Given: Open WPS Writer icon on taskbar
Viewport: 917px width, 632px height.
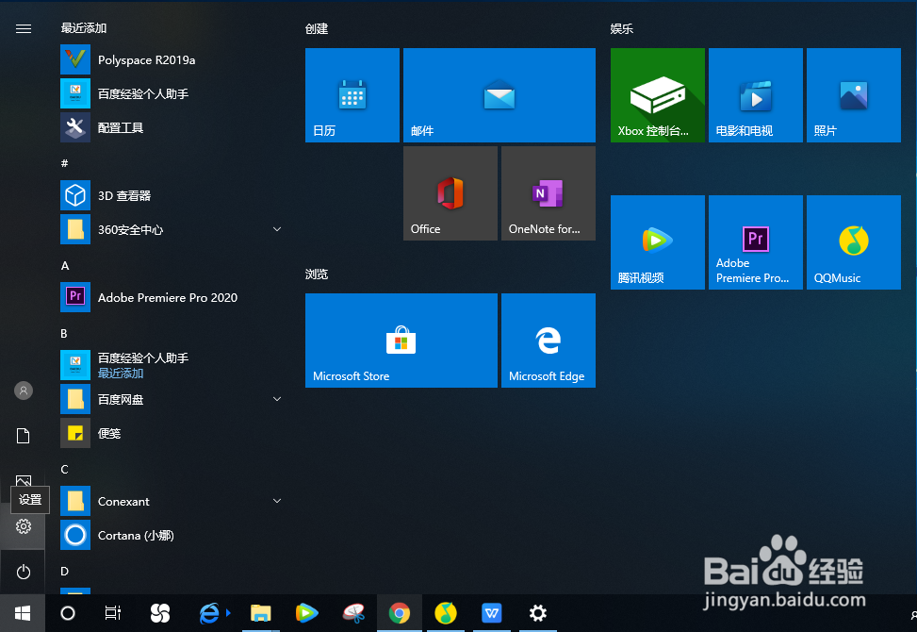Looking at the screenshot, I should (x=492, y=613).
